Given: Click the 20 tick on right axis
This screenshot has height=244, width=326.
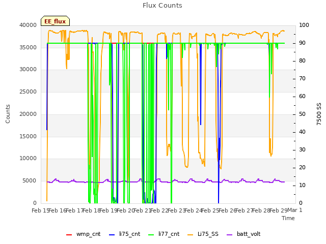Looking at the screenshot, I should tap(302, 168).
